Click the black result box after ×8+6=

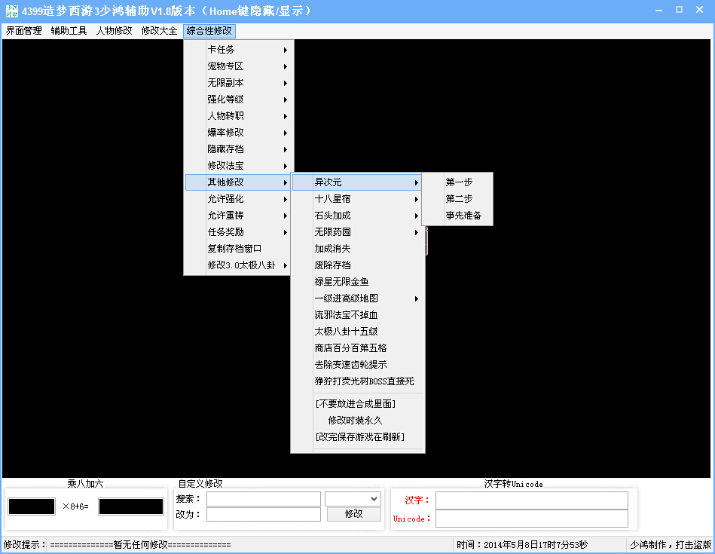coord(131,507)
